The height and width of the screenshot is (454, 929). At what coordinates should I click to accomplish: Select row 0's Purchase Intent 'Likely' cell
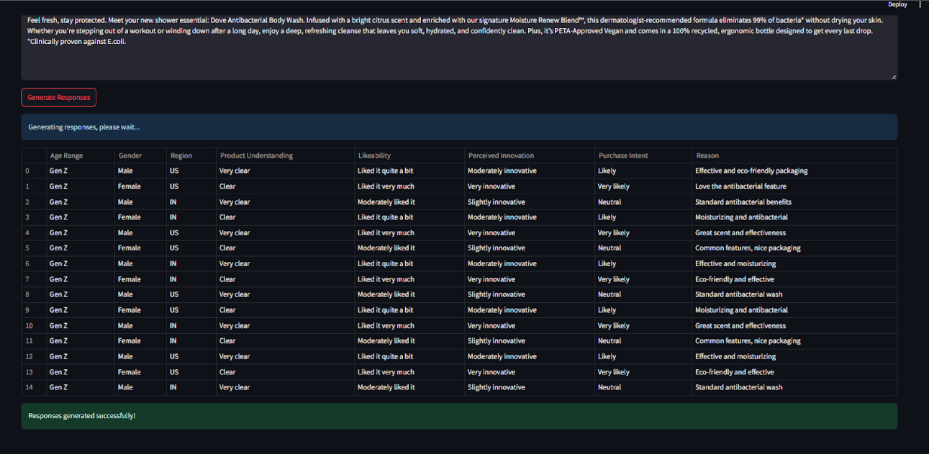tap(643, 171)
